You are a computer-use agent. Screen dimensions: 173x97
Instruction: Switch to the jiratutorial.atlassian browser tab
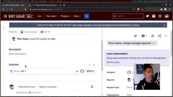[47, 5]
